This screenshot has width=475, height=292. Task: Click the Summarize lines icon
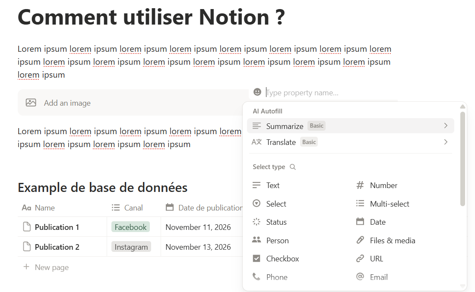(256, 126)
